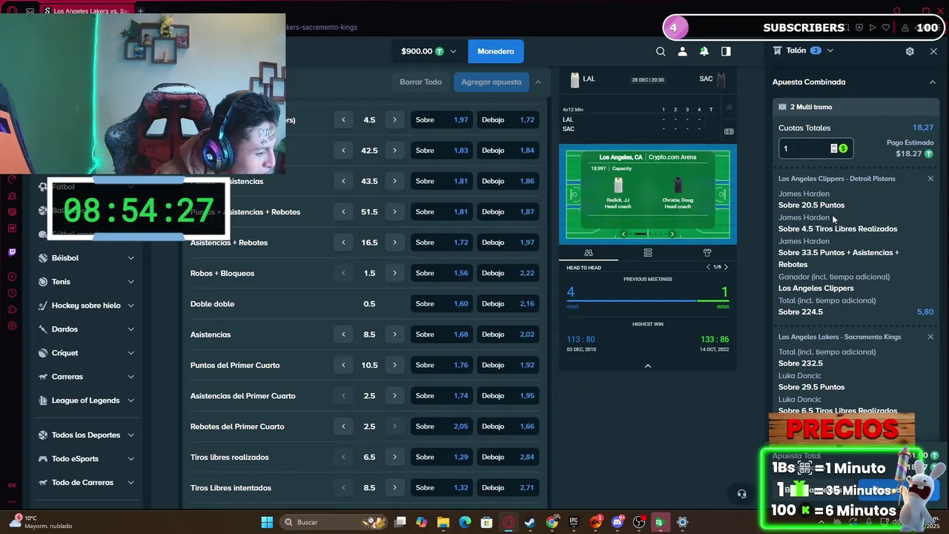Click Agregar apuesta button
949x534 pixels.
492,82
